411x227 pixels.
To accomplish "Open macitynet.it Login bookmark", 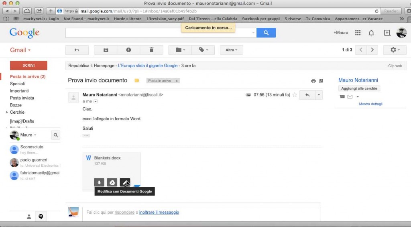I will click(41, 18).
